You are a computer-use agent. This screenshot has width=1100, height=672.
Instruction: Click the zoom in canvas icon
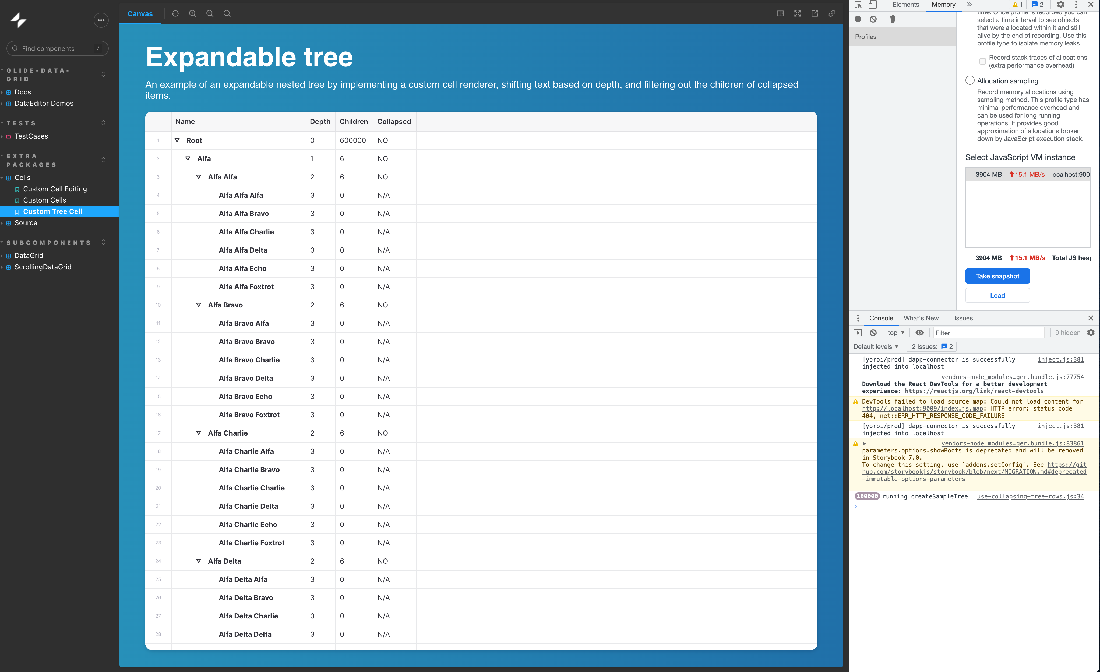point(192,13)
